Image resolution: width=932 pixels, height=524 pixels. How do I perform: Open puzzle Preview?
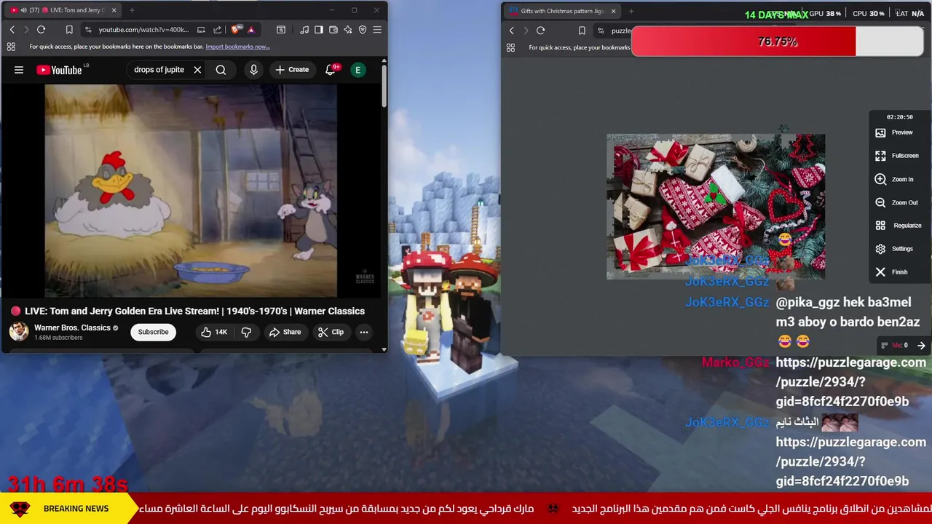(x=895, y=132)
